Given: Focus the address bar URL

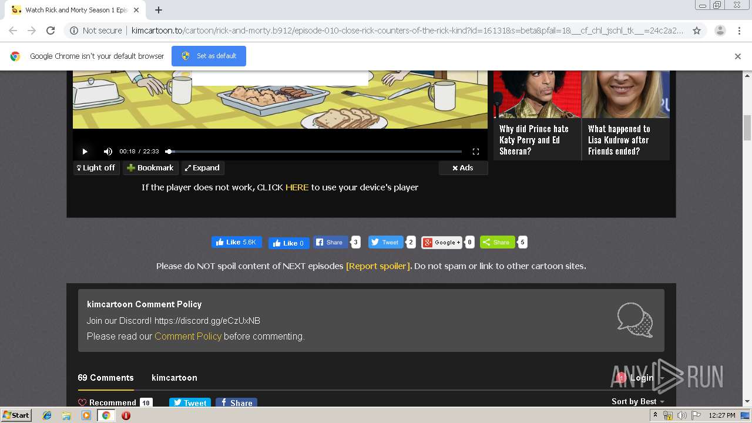Looking at the screenshot, I should coord(407,31).
